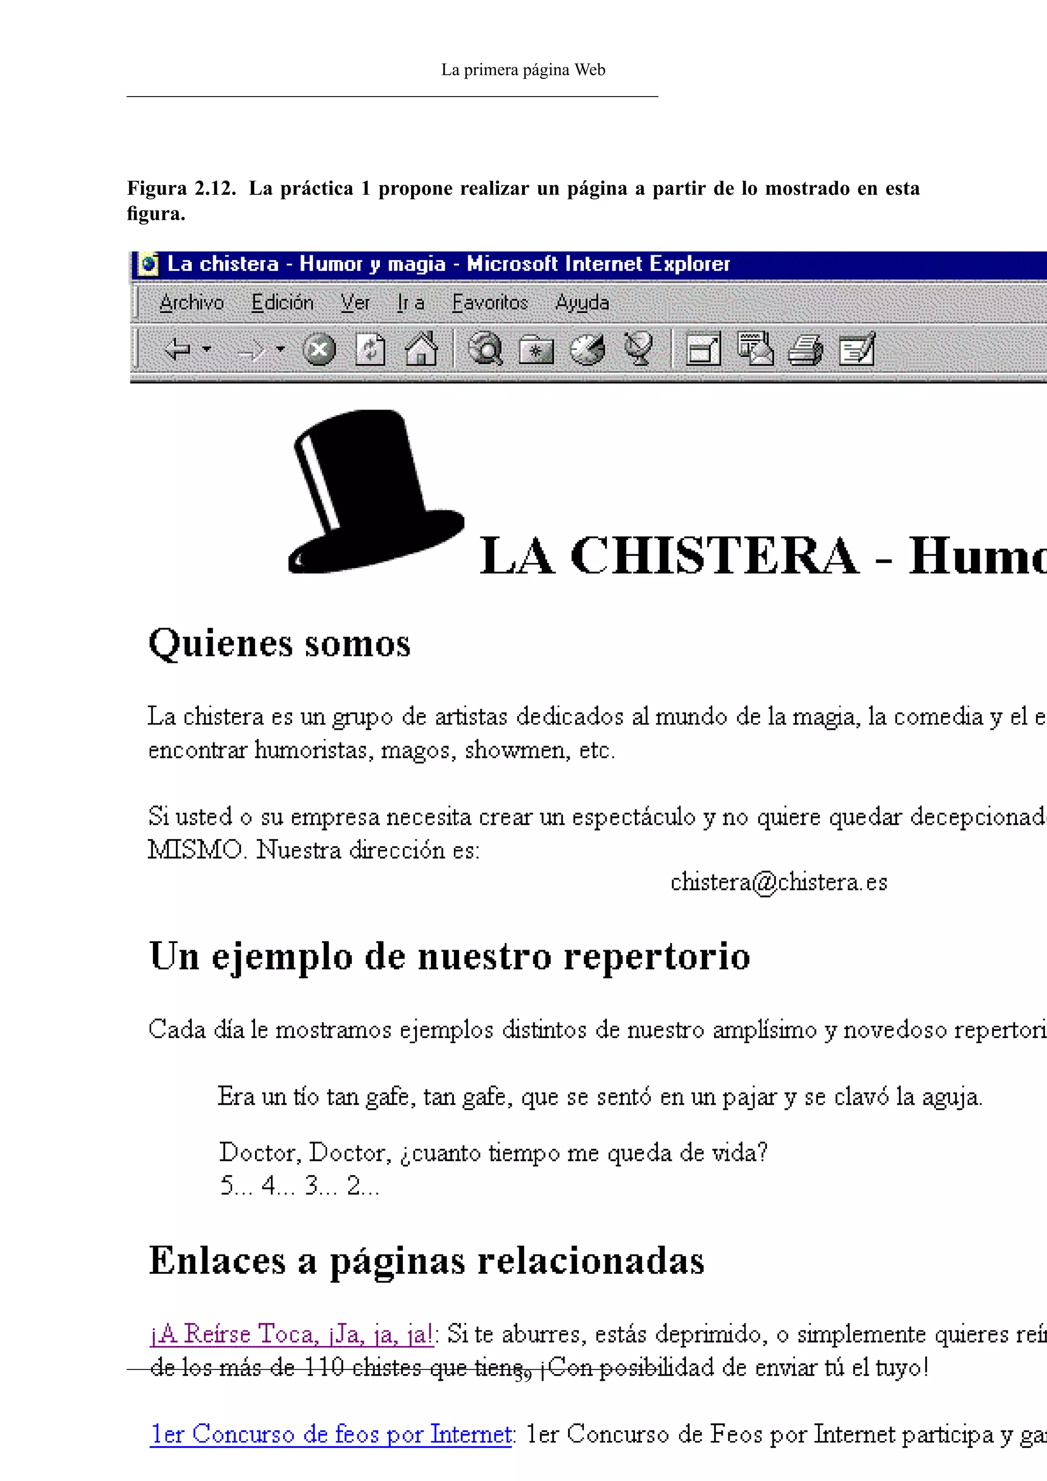This screenshot has width=1047, height=1481.
Task: Open the Ver menu
Action: pos(355,302)
